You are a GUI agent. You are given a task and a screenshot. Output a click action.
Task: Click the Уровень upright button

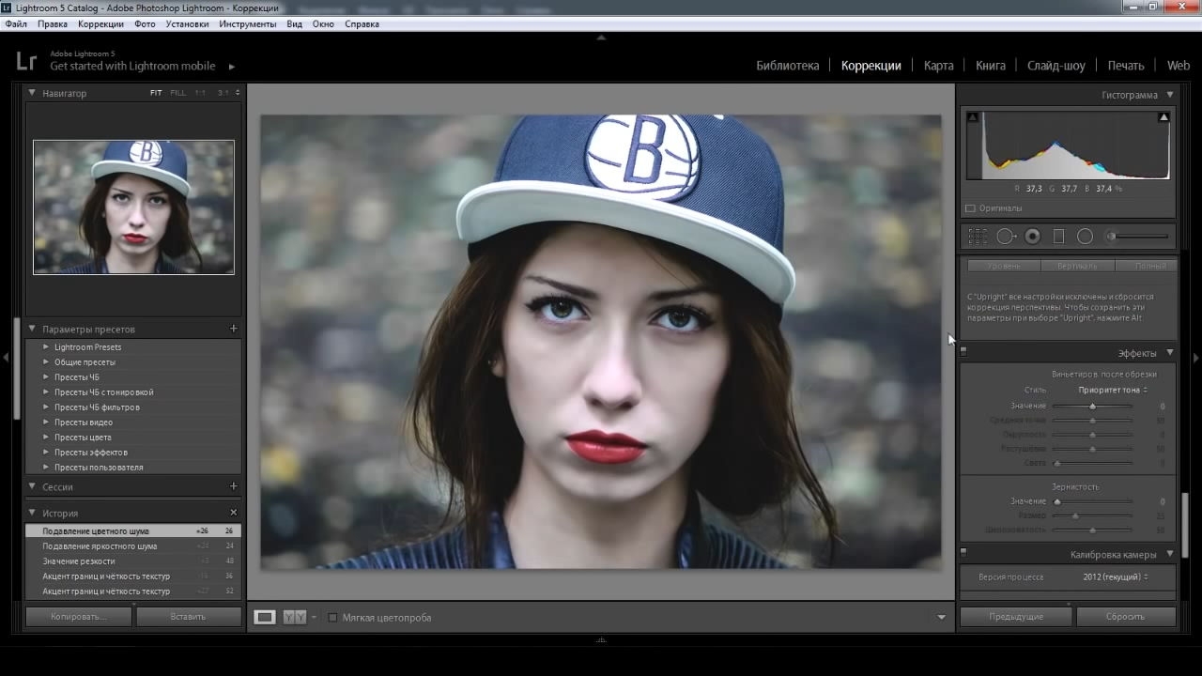click(1004, 267)
